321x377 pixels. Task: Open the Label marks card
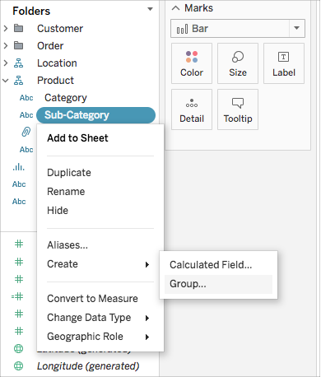[284, 63]
